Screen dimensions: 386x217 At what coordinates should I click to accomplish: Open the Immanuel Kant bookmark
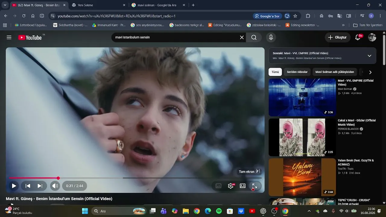pyautogui.click(x=109, y=25)
